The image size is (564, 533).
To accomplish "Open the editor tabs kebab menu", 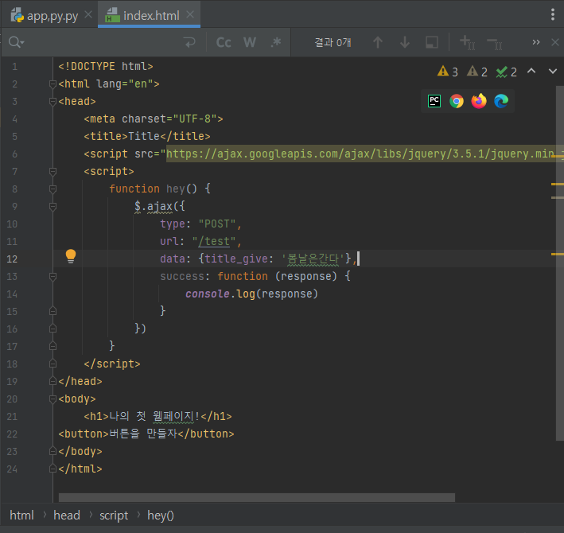I will click(553, 14).
